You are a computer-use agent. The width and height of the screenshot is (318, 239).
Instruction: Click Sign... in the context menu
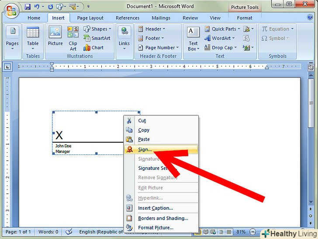point(161,149)
